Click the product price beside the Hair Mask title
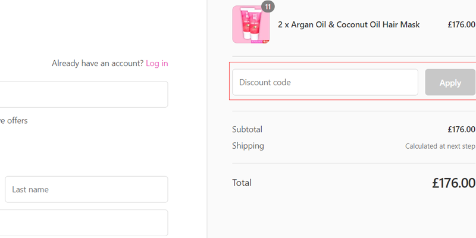The width and height of the screenshot is (476, 238). (x=461, y=25)
